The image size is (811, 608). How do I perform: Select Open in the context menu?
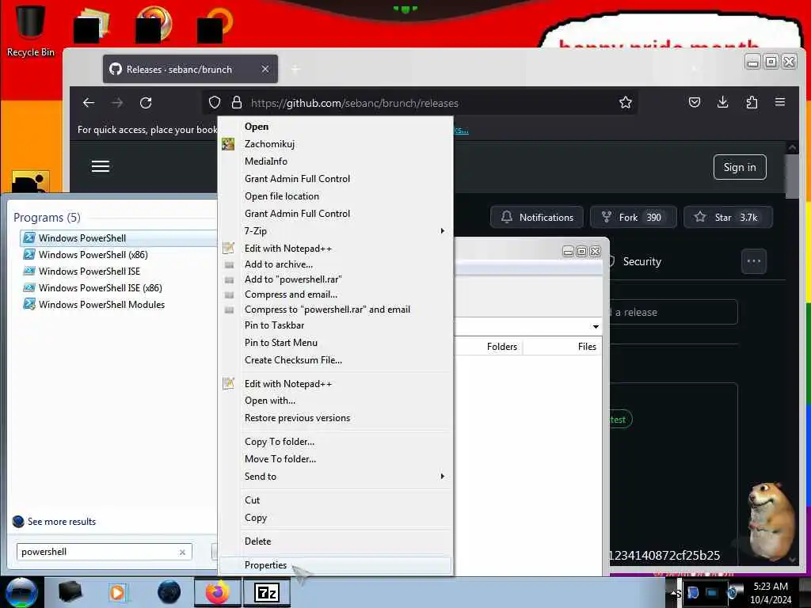[x=335, y=127]
